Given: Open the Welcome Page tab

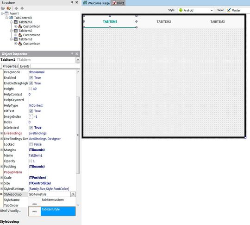Looking at the screenshot, I should click(x=96, y=3).
